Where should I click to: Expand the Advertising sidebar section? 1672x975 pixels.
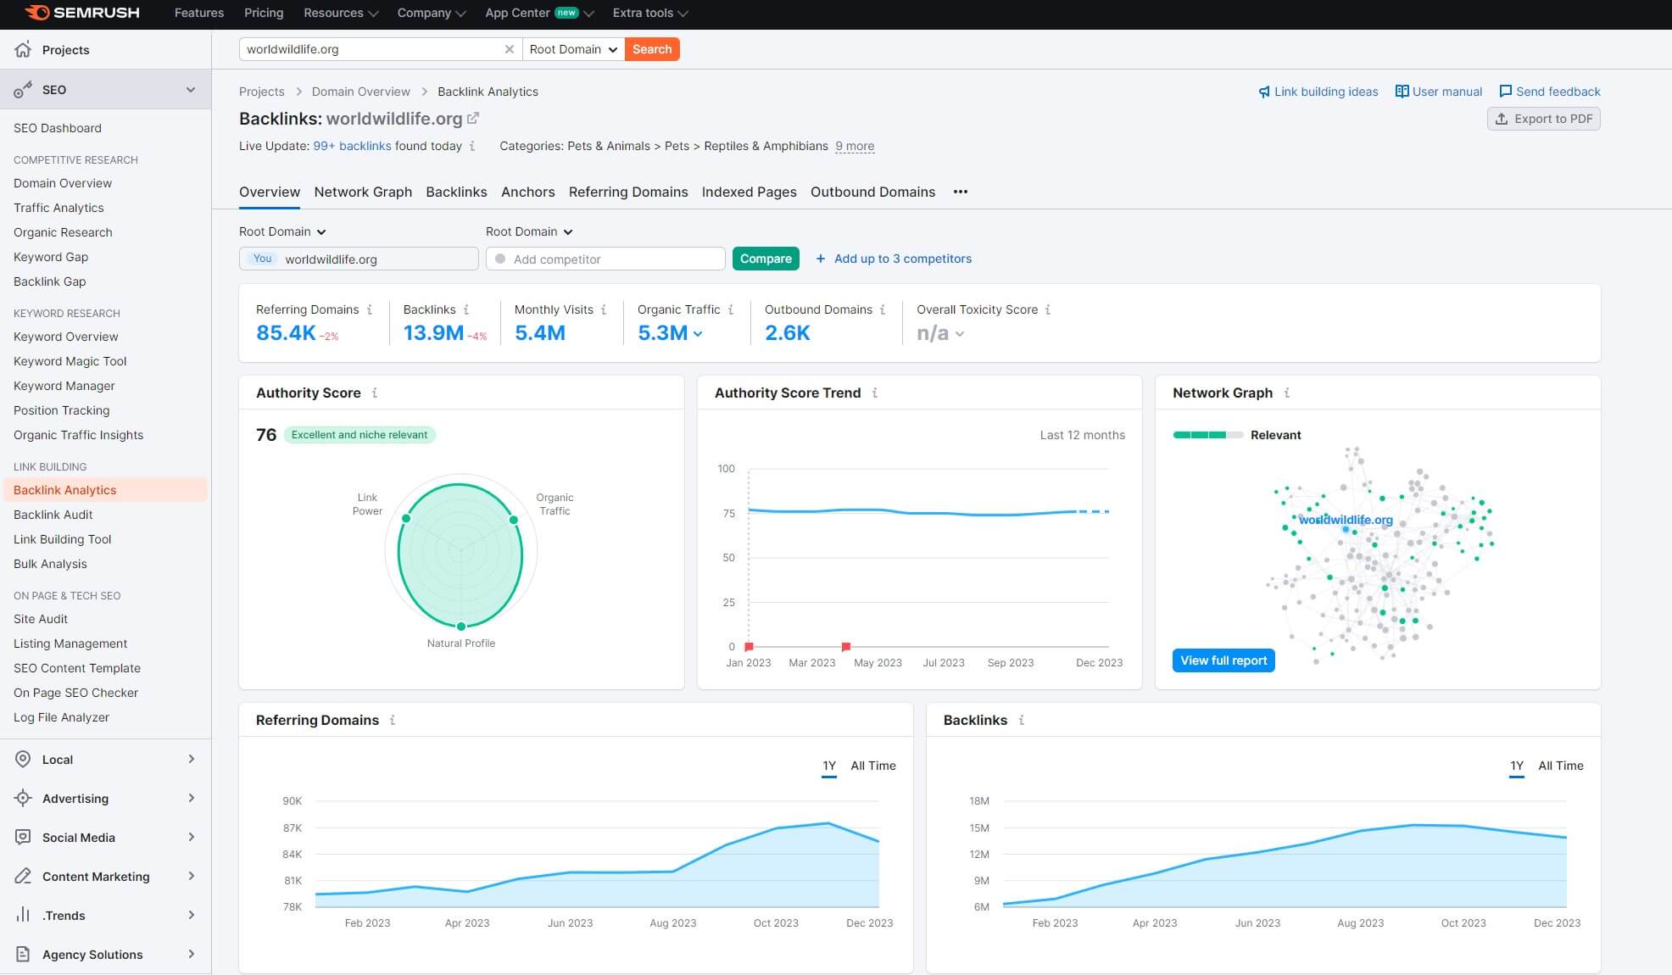point(192,798)
